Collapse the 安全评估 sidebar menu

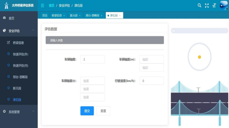(x=19, y=31)
